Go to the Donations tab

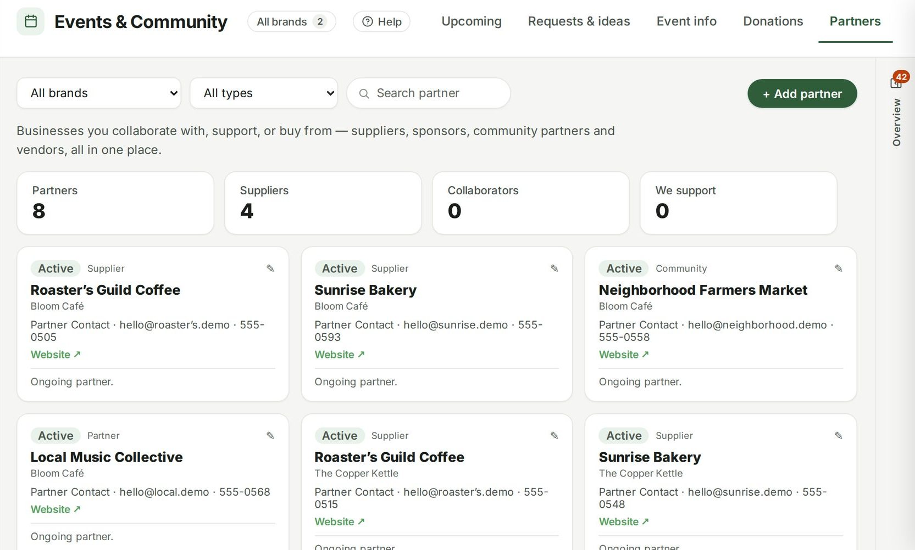(x=773, y=21)
